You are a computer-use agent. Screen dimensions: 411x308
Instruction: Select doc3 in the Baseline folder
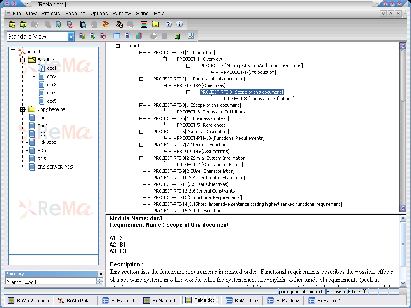pos(52,85)
